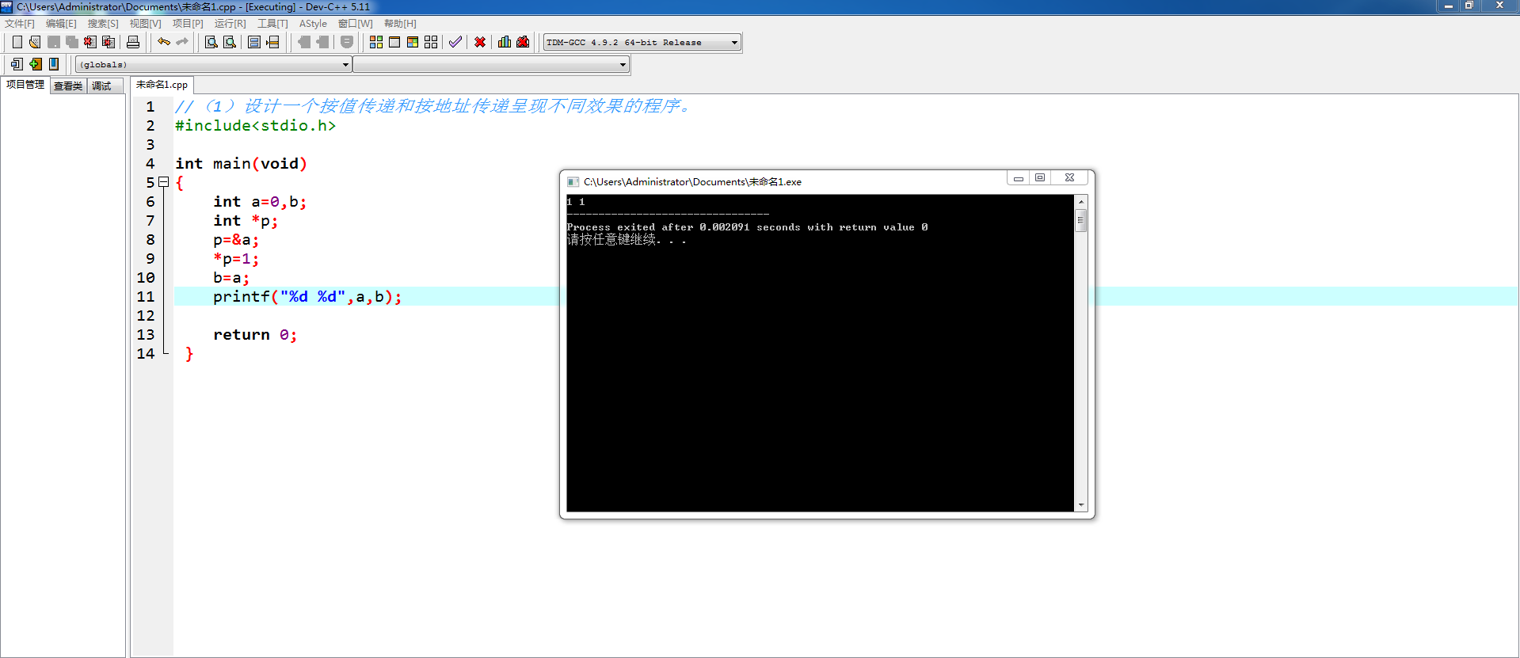
Task: Open the 视图[V] menu
Action: pyautogui.click(x=145, y=24)
